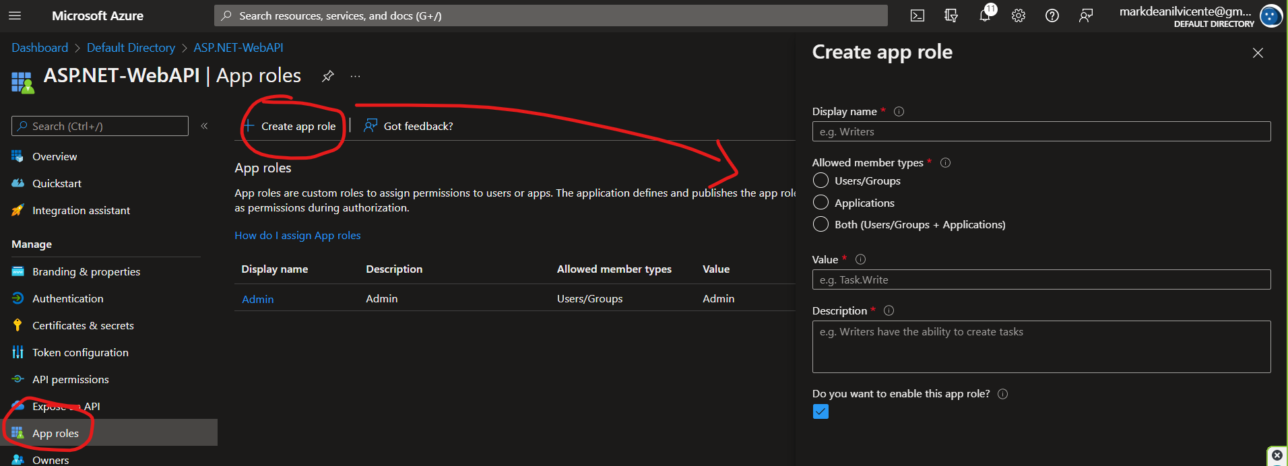Go to Dashboard breadcrumb
This screenshot has height=466, width=1288.
40,48
